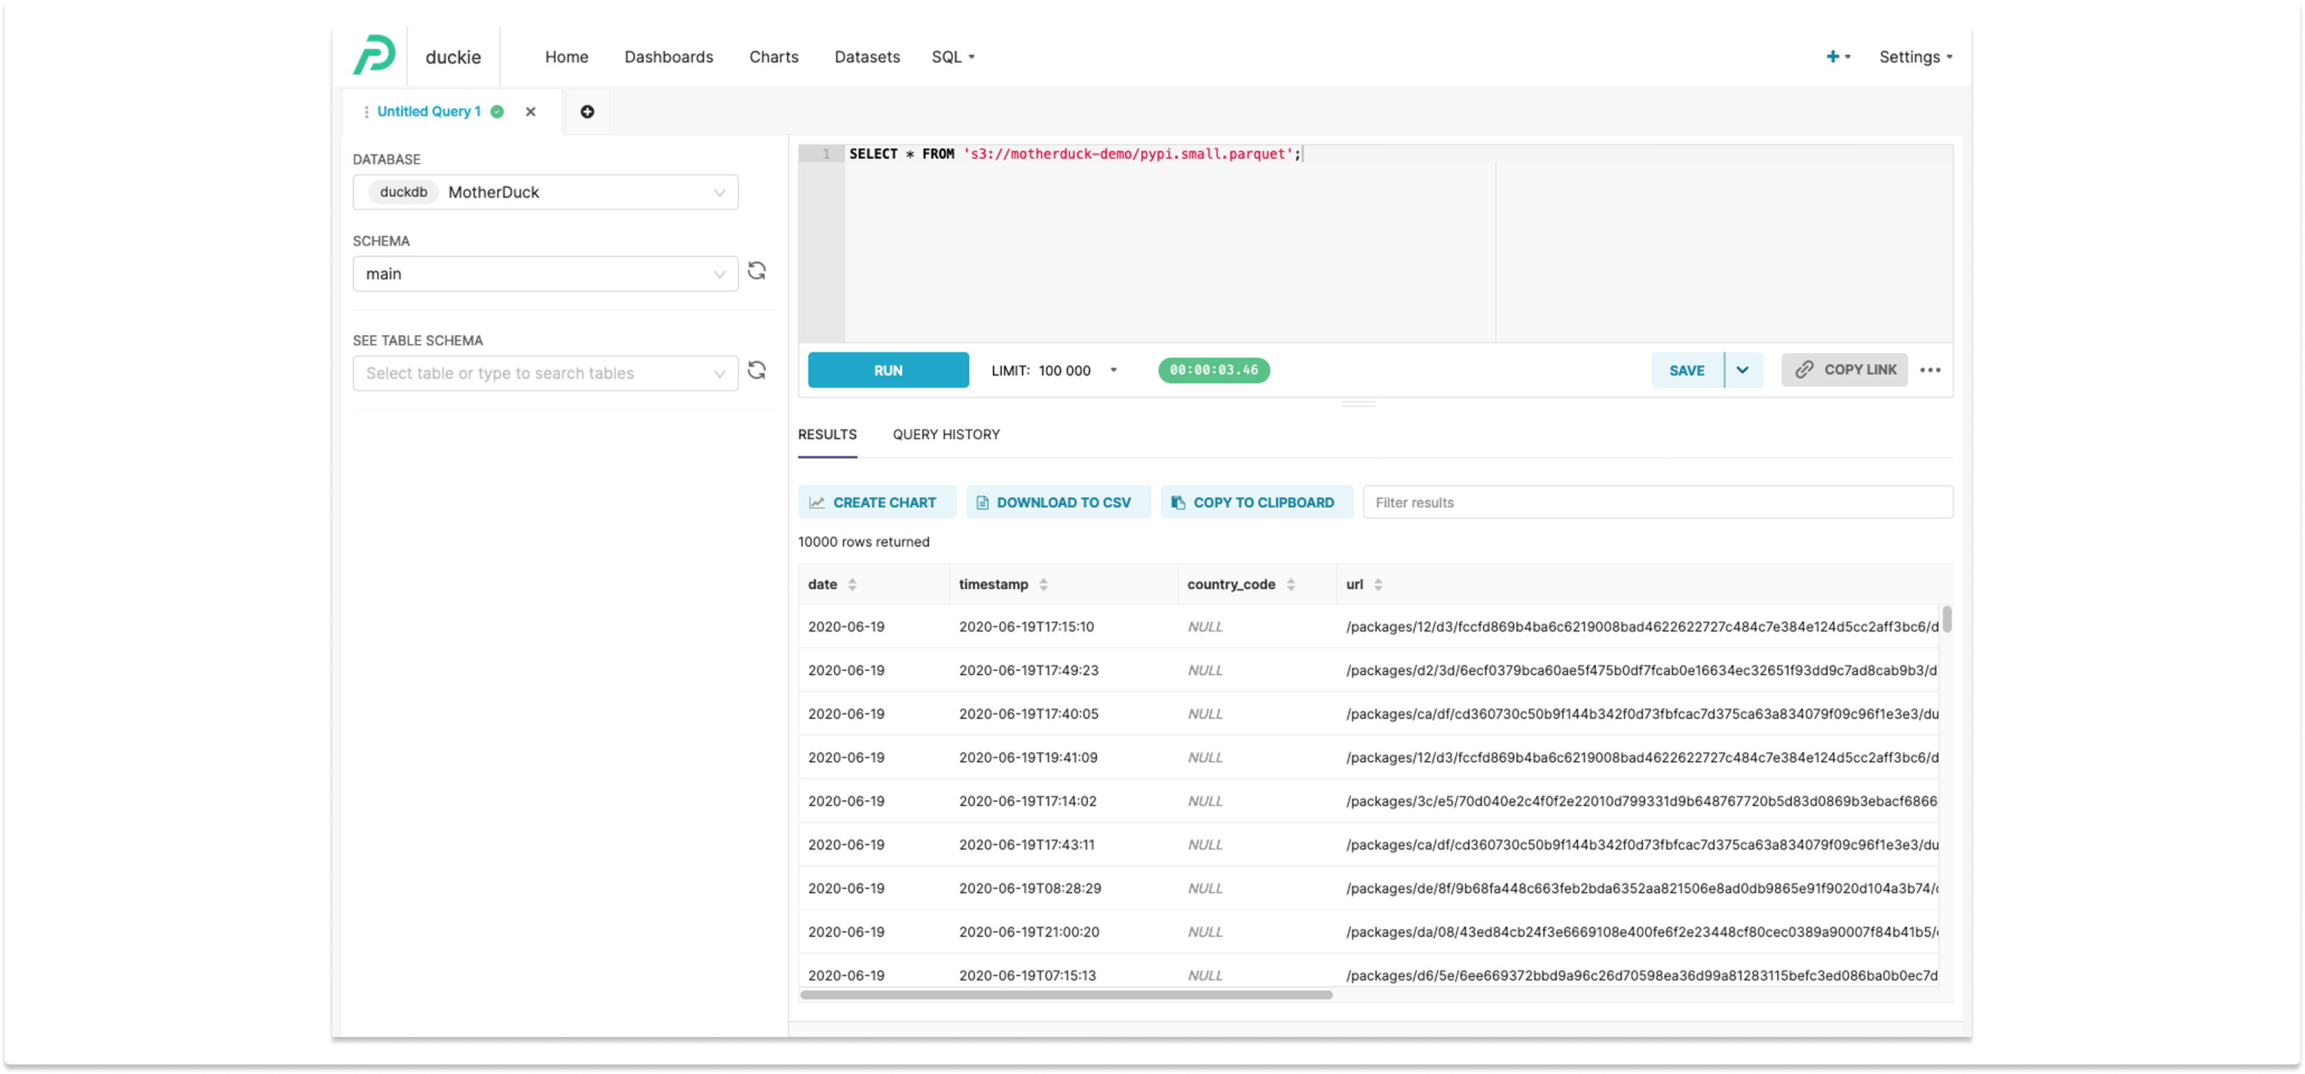Open the Dashboards menu item

coord(668,56)
